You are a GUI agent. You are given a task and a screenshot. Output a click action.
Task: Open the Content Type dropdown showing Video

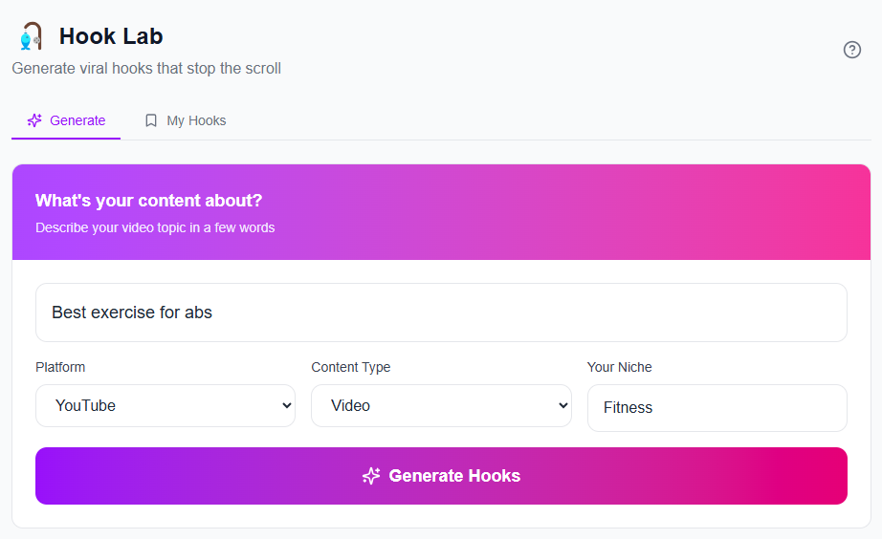[440, 405]
